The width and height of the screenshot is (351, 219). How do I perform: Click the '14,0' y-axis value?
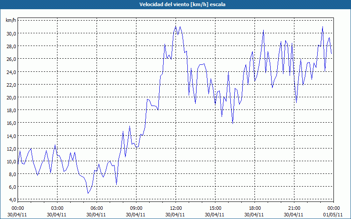[x=11, y=136]
